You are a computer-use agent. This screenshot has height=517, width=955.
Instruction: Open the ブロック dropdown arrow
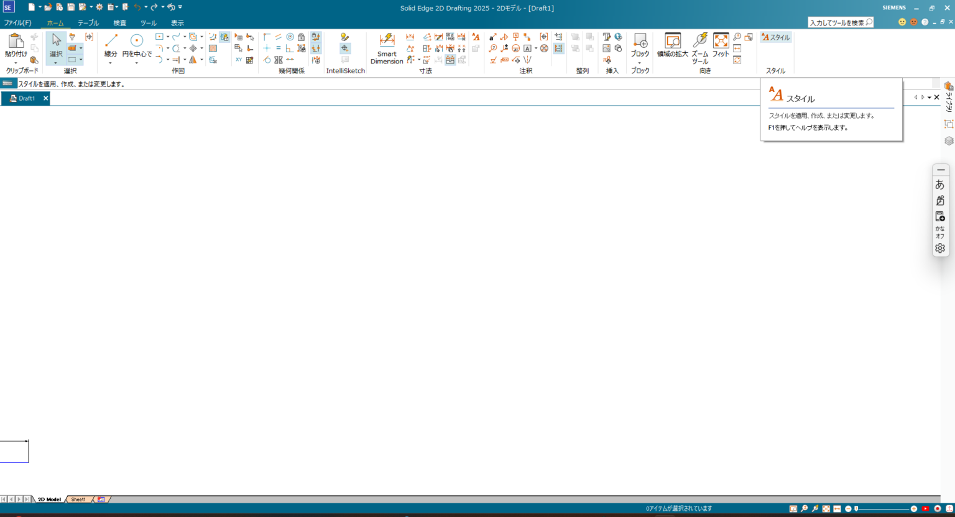[640, 63]
